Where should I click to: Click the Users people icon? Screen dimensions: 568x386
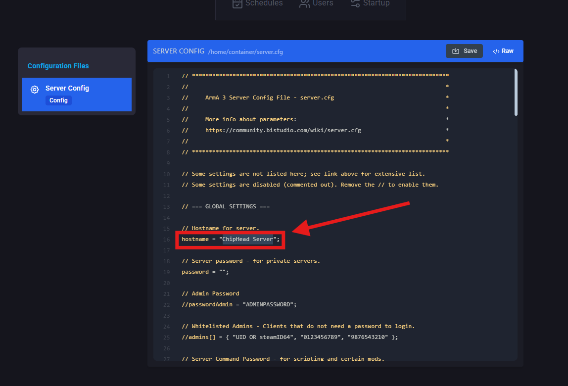tap(305, 3)
